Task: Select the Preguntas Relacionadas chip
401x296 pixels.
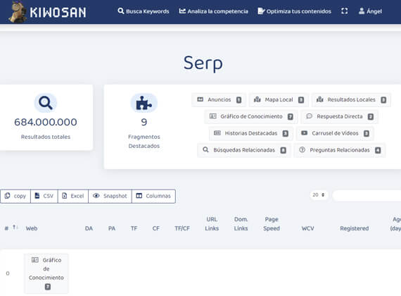Action: (340, 150)
